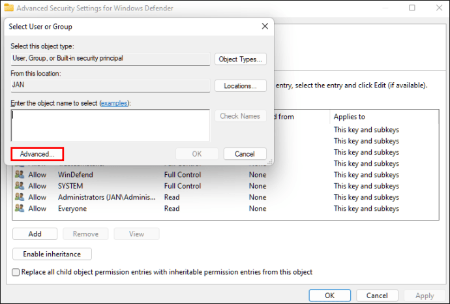450x304 pixels.
Task: Click the folder icon in Advanced Security title bar
Action: [x=9, y=8]
